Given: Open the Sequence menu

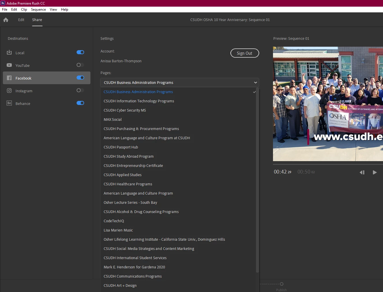Looking at the screenshot, I should click(x=38, y=10).
